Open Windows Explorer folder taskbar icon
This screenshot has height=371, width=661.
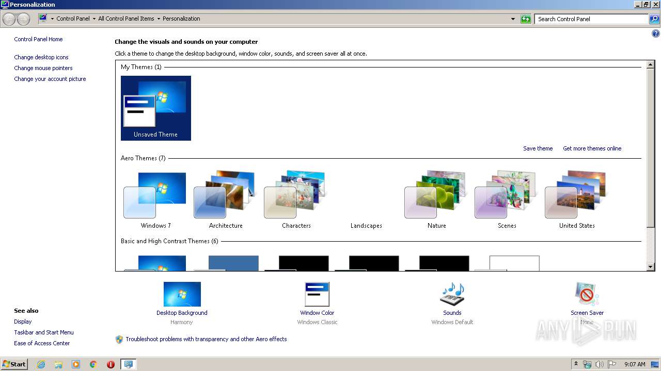[x=58, y=364]
